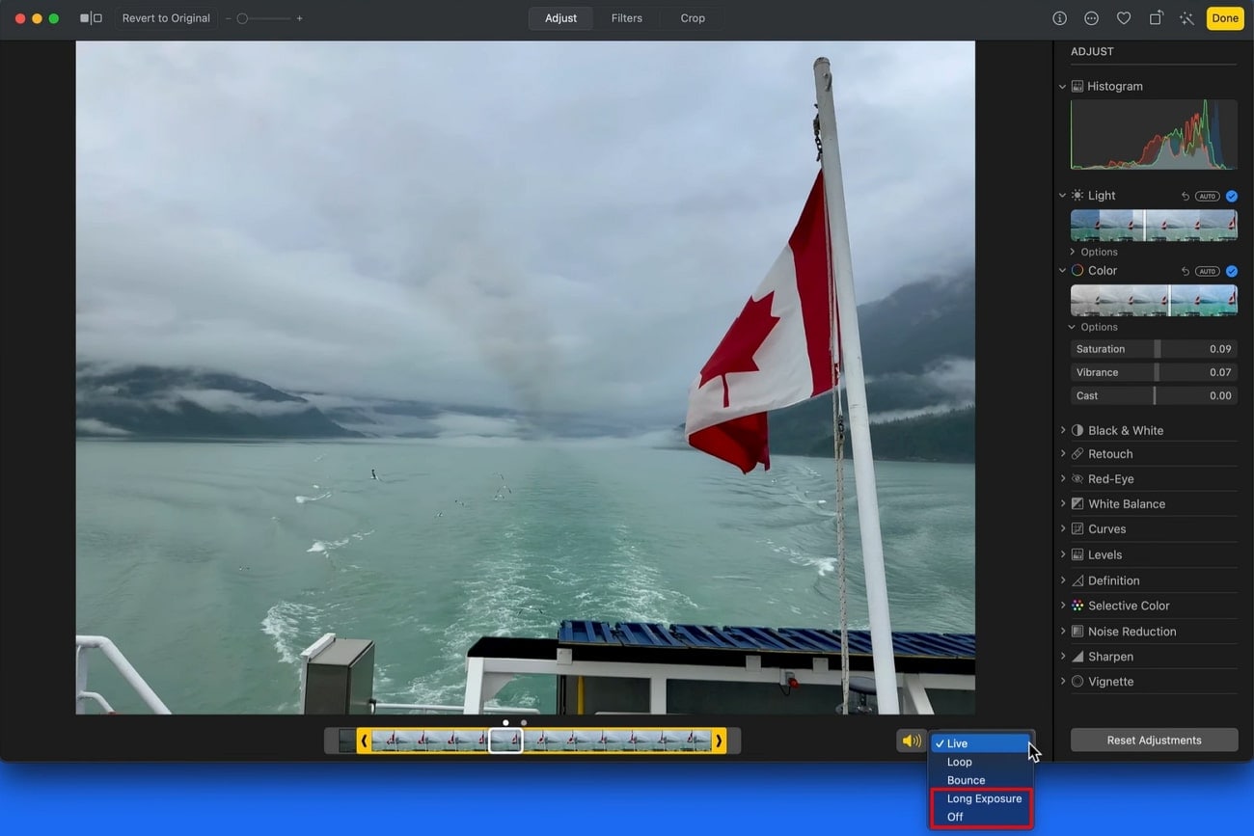This screenshot has width=1254, height=836.
Task: Expand the Noise Reduction section
Action: click(1063, 631)
